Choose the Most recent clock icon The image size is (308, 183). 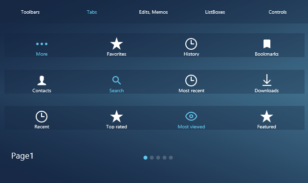click(x=191, y=81)
